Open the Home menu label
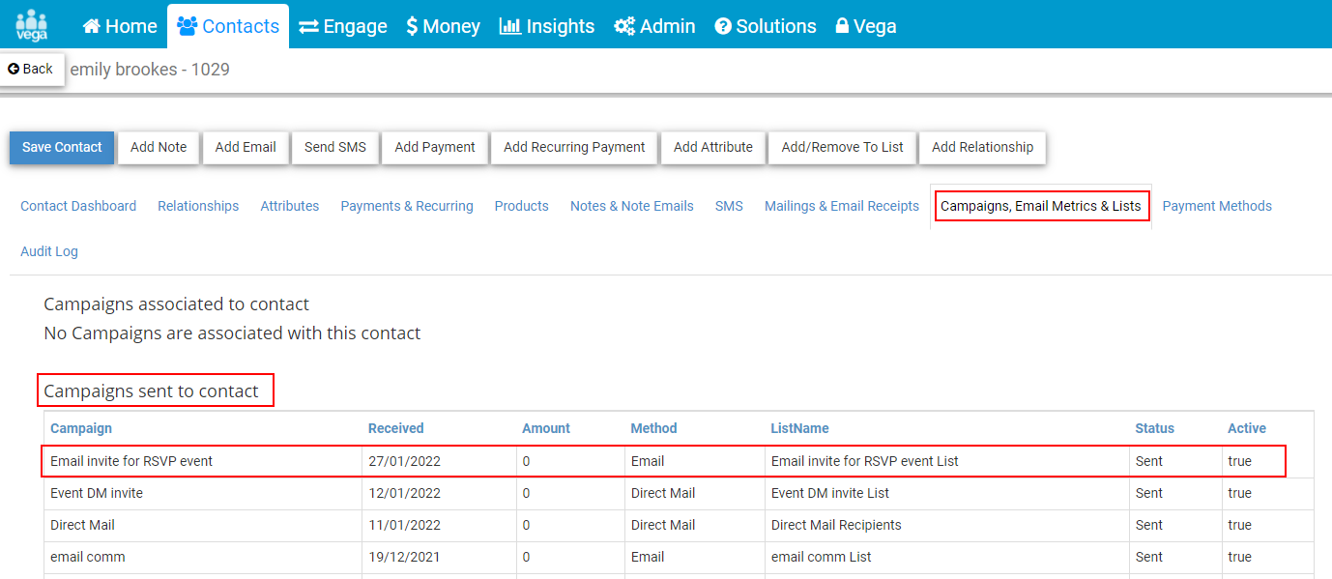Screen dimensions: 1332x579 pos(131,26)
